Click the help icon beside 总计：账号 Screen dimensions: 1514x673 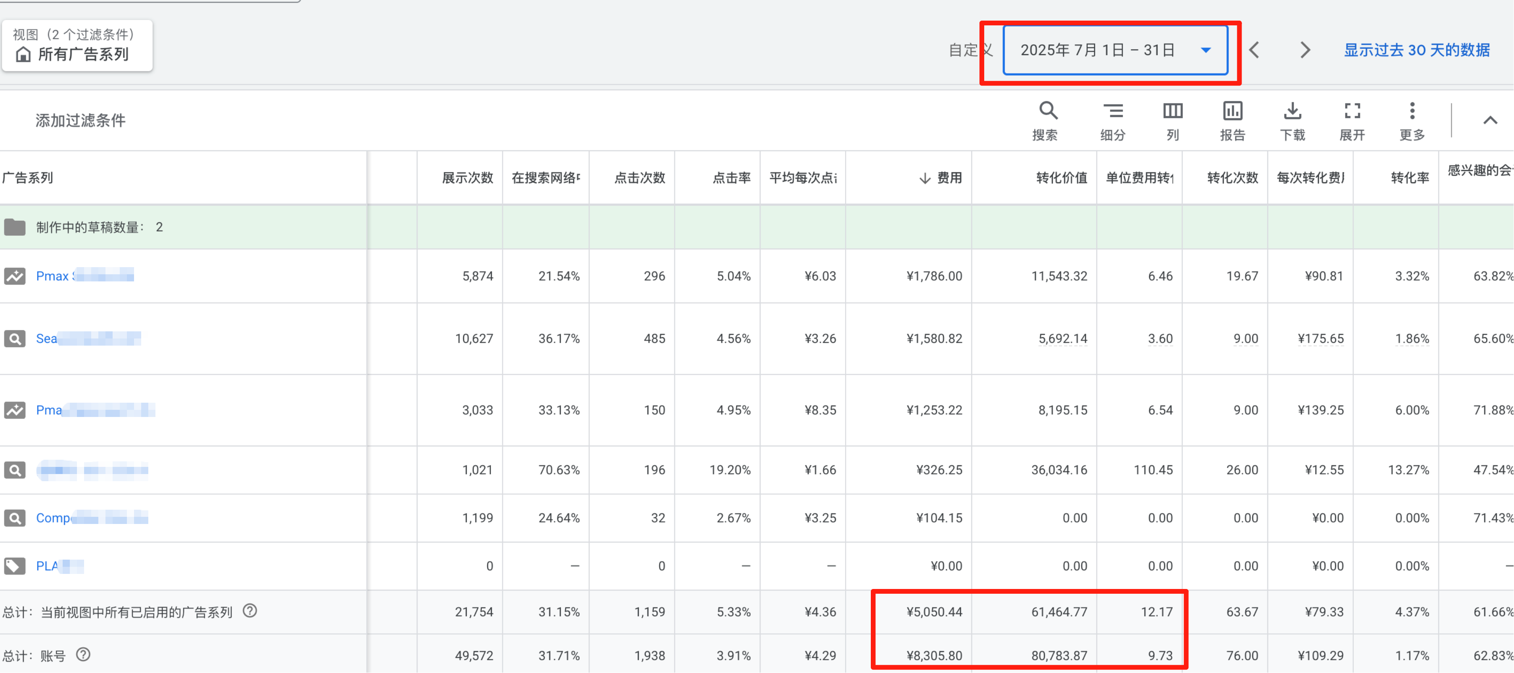[83, 655]
